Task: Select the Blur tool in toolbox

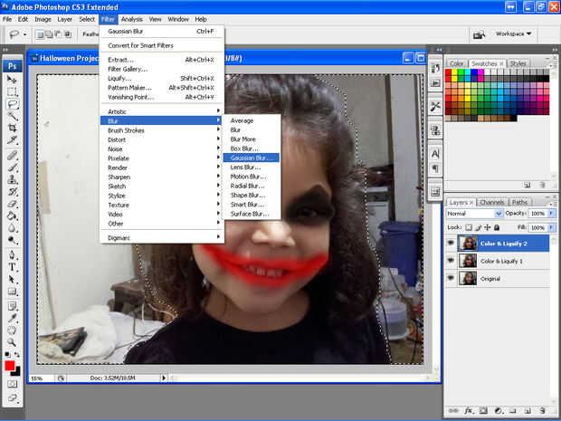Action: 12,227
